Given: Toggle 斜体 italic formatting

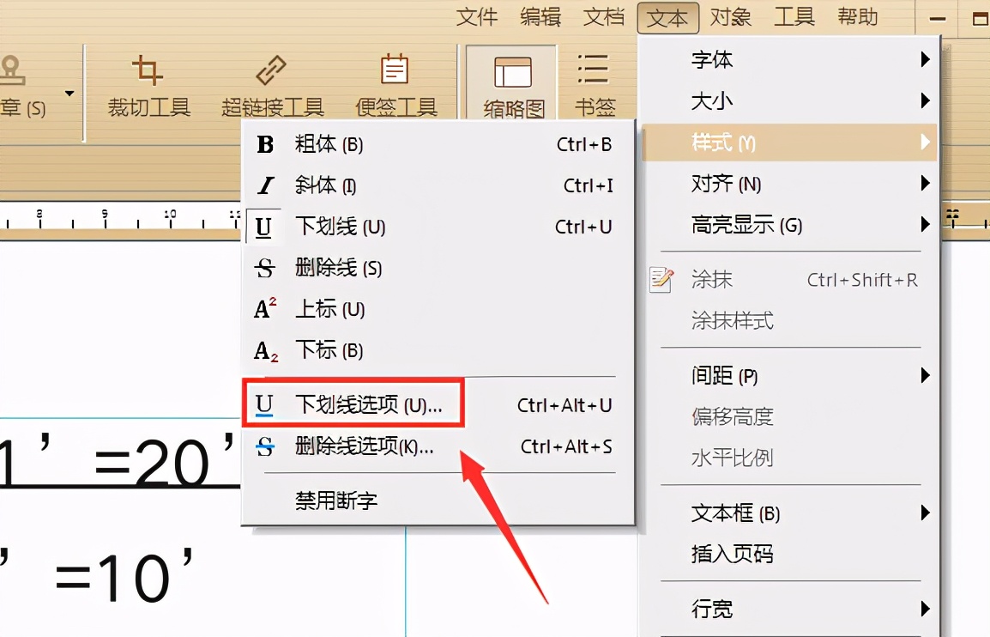Looking at the screenshot, I should pyautogui.click(x=323, y=186).
